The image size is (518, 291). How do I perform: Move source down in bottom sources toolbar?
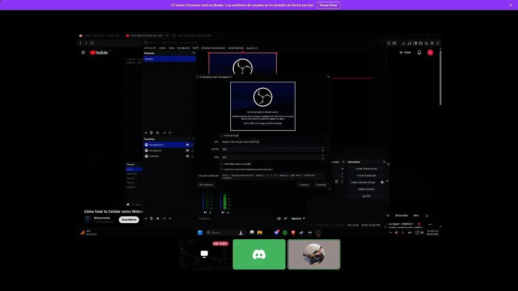(170, 218)
